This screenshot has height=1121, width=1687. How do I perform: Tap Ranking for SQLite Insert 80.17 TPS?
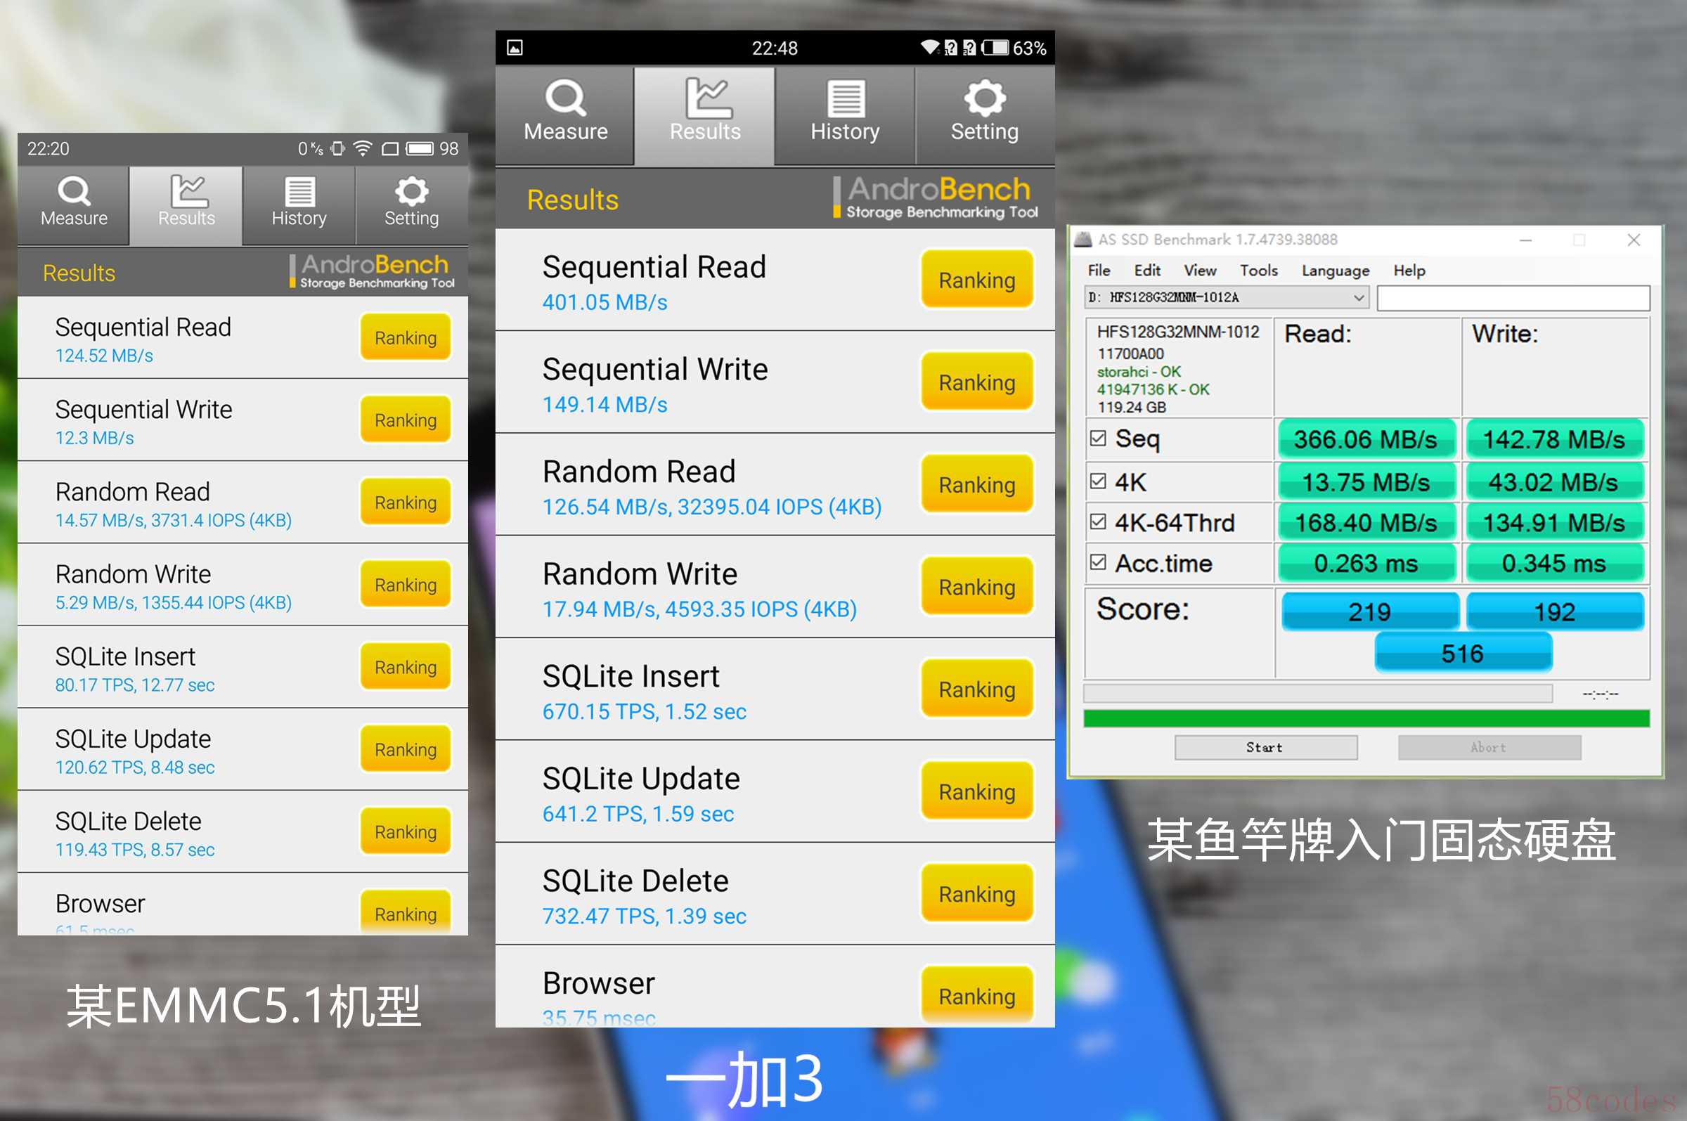click(406, 666)
